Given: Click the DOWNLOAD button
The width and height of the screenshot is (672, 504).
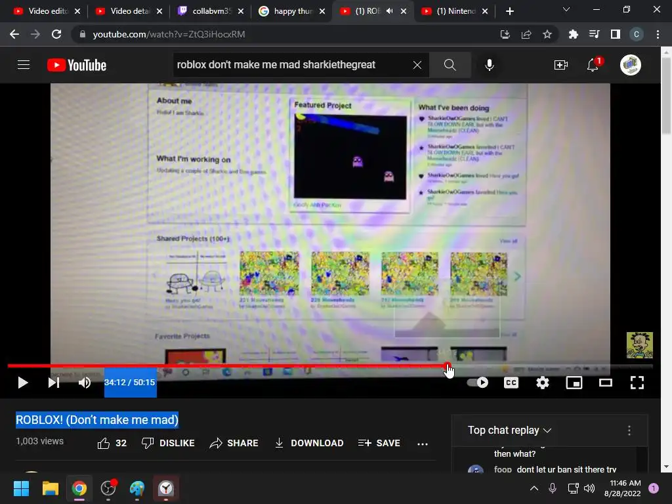Looking at the screenshot, I should pyautogui.click(x=309, y=443).
